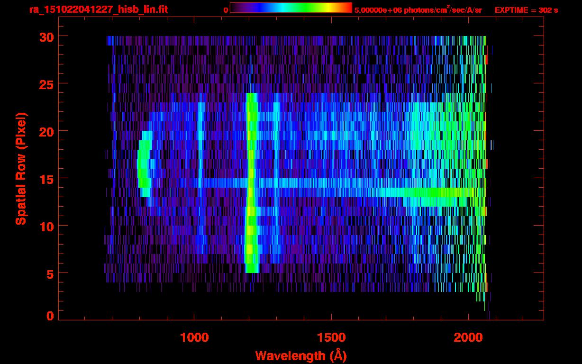Image resolution: width=582 pixels, height=364 pixels.
Task: Click the x-axis tick label 1000
Action: pos(194,337)
